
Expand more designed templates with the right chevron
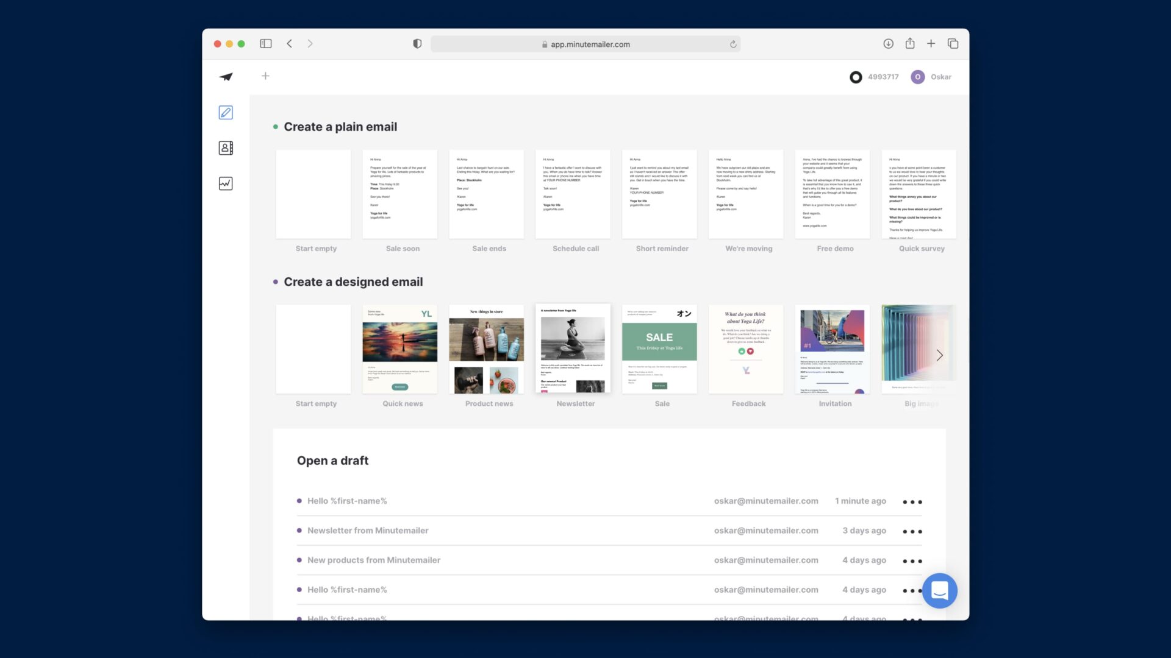point(939,355)
